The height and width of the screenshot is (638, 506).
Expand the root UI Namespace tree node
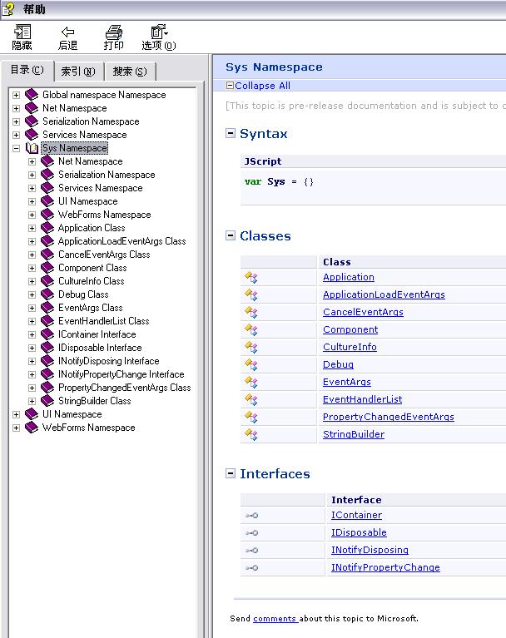[x=17, y=414]
